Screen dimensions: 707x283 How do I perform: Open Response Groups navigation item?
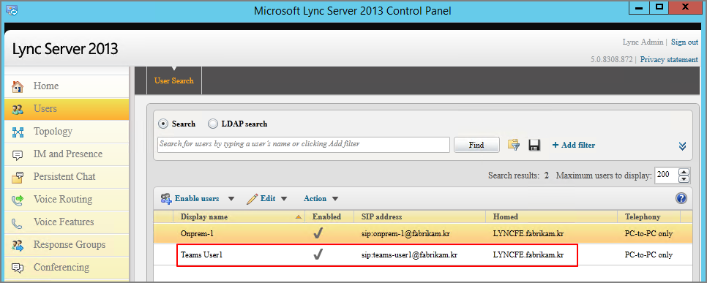67,245
